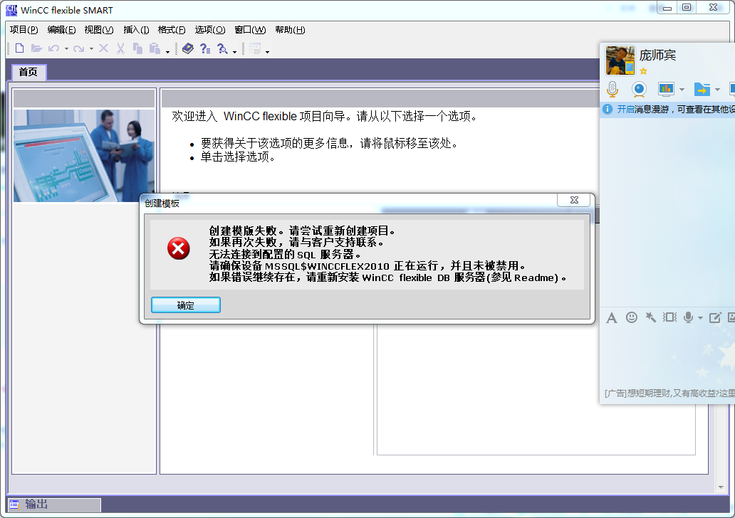Minimize the WinCC flexible SMART window
This screenshot has height=518, width=735.
pos(667,8)
